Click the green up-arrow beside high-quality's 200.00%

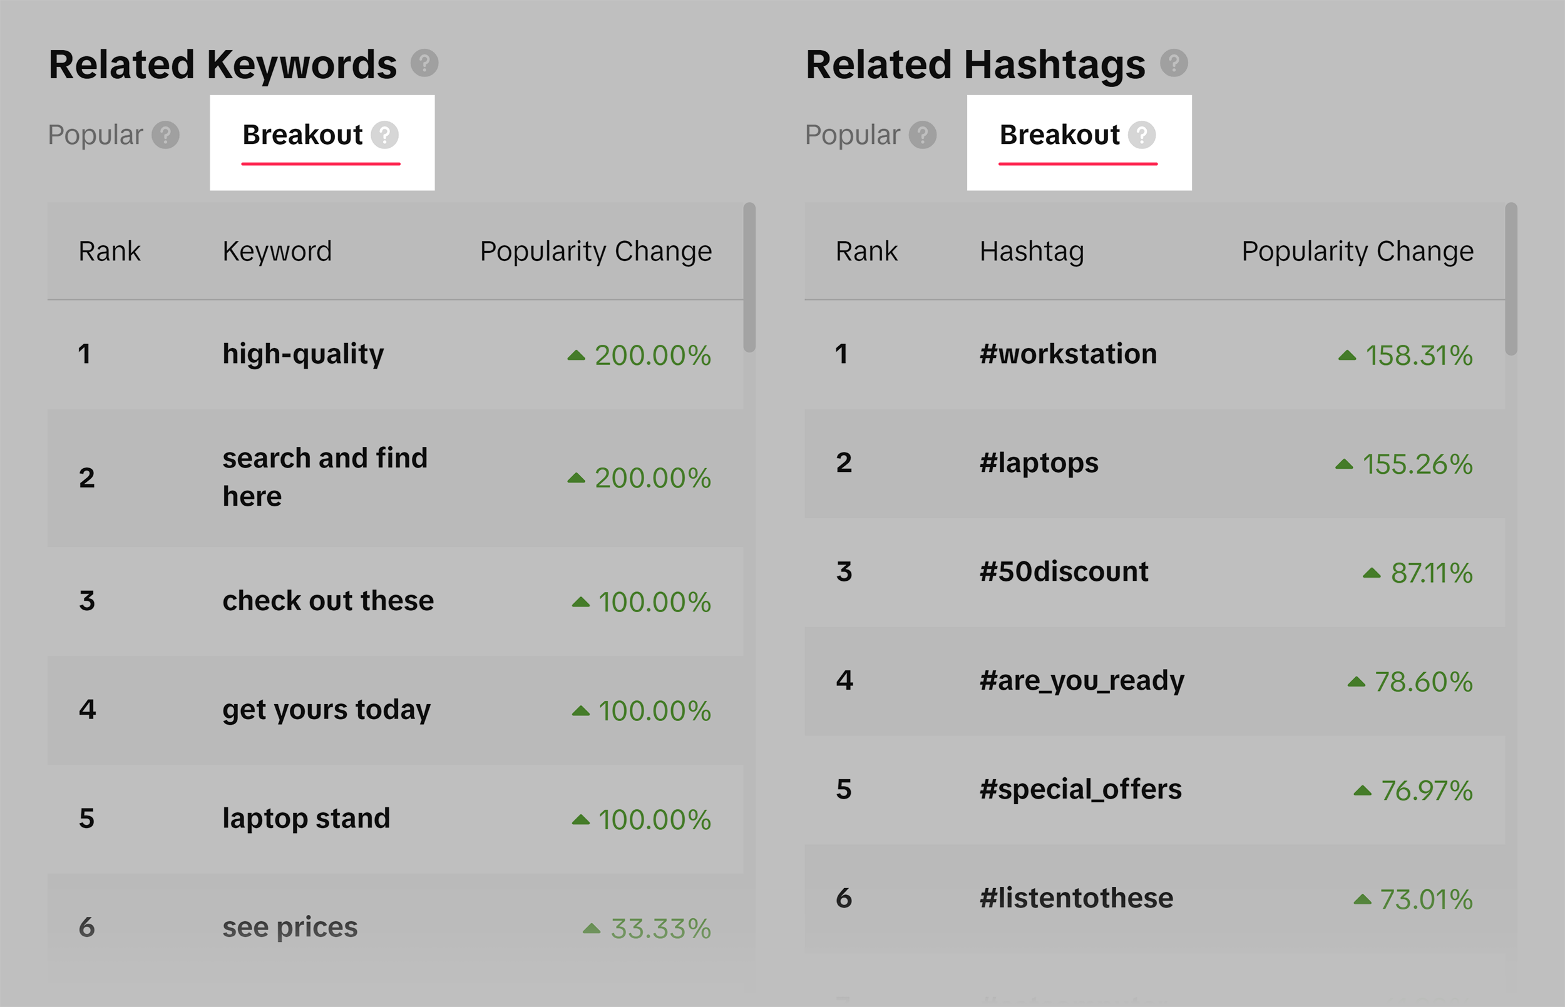coord(576,355)
